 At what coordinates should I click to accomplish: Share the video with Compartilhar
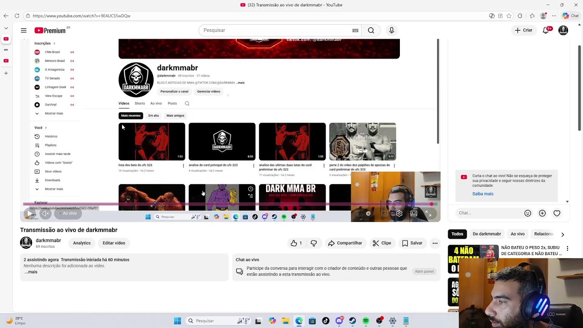tap(345, 243)
